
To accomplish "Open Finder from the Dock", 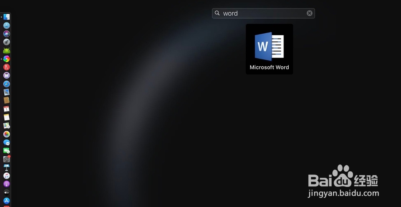I will 7,17.
